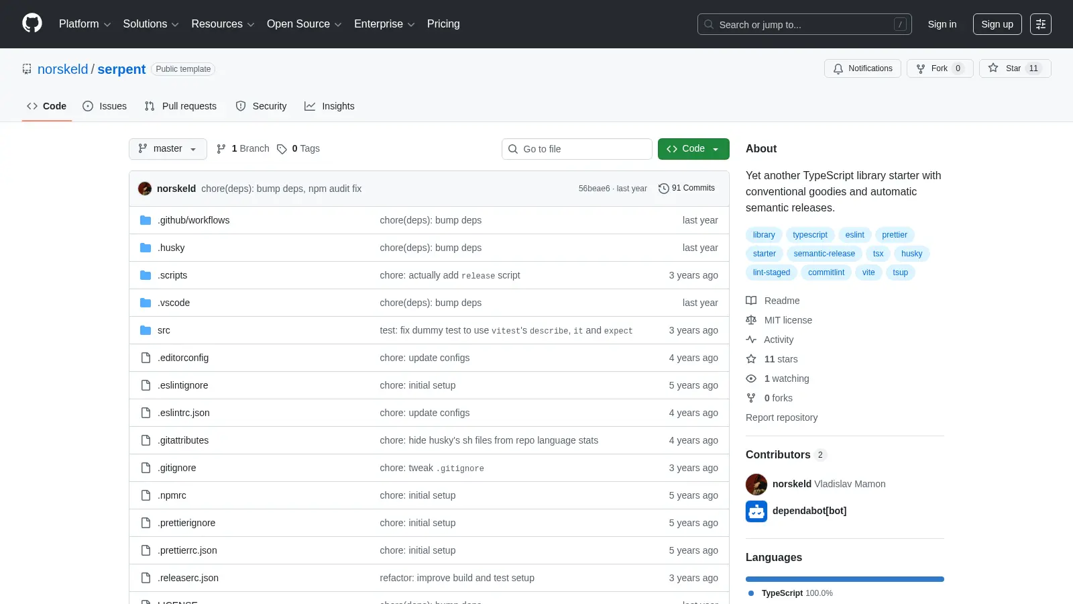
Task: Select the commitlint topic tag
Action: coord(826,272)
